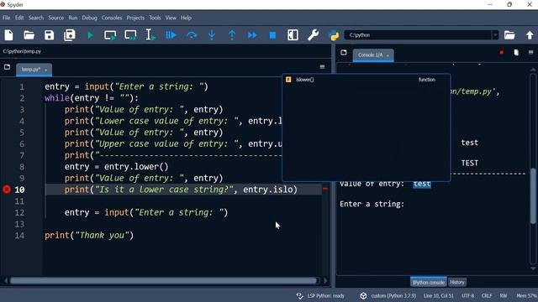This screenshot has width=538, height=302.
Task: Step into function debug icon
Action: [212, 35]
